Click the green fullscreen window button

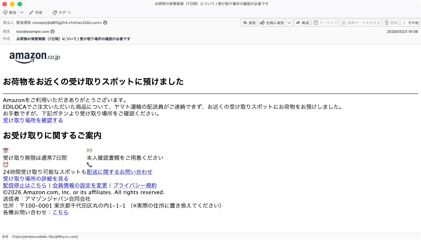point(20,4)
